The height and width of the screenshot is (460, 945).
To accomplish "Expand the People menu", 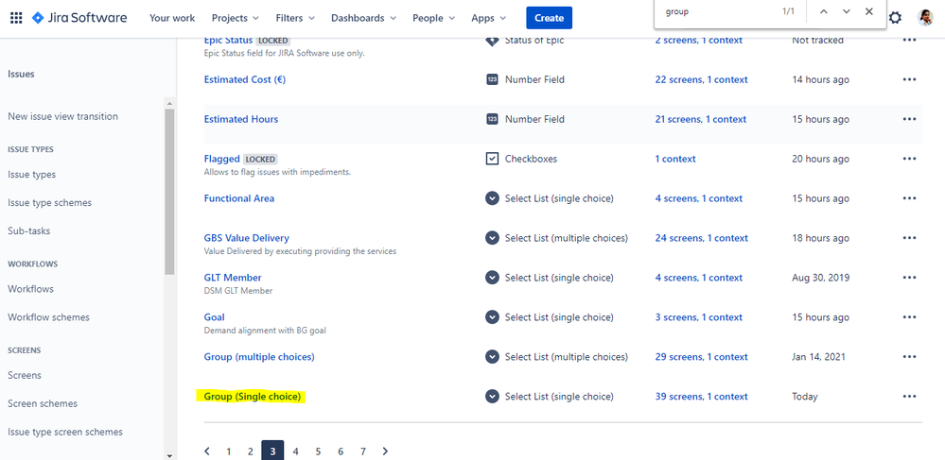I will point(433,18).
